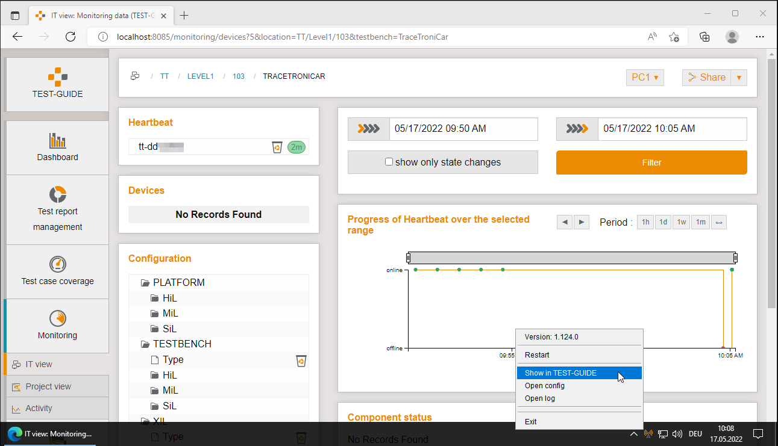The height and width of the screenshot is (446, 778).
Task: Open Test case coverage gauge icon
Action: [58, 264]
